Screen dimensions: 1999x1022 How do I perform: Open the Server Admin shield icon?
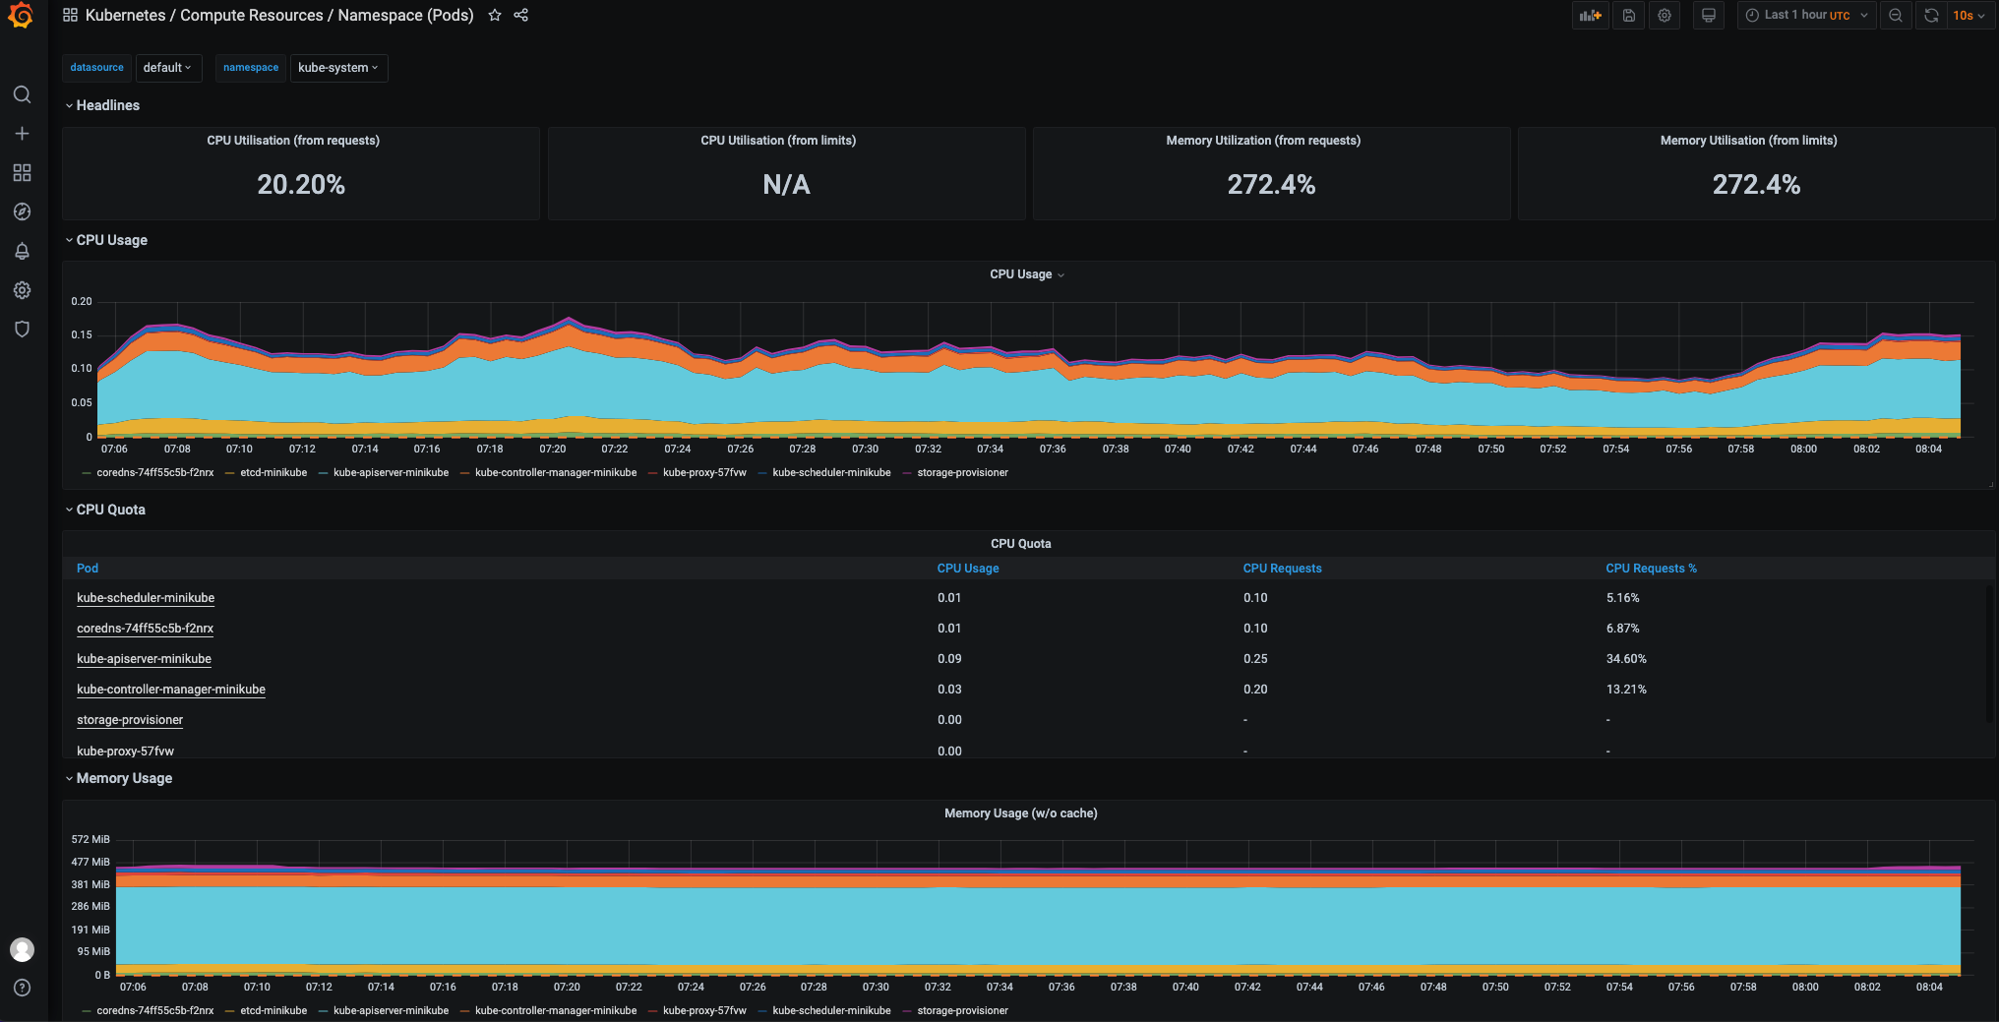[x=22, y=329]
